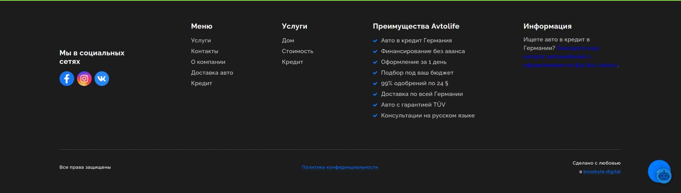681x193 pixels.
Task: Go to Услуги in the Меню column
Action: pos(201,40)
